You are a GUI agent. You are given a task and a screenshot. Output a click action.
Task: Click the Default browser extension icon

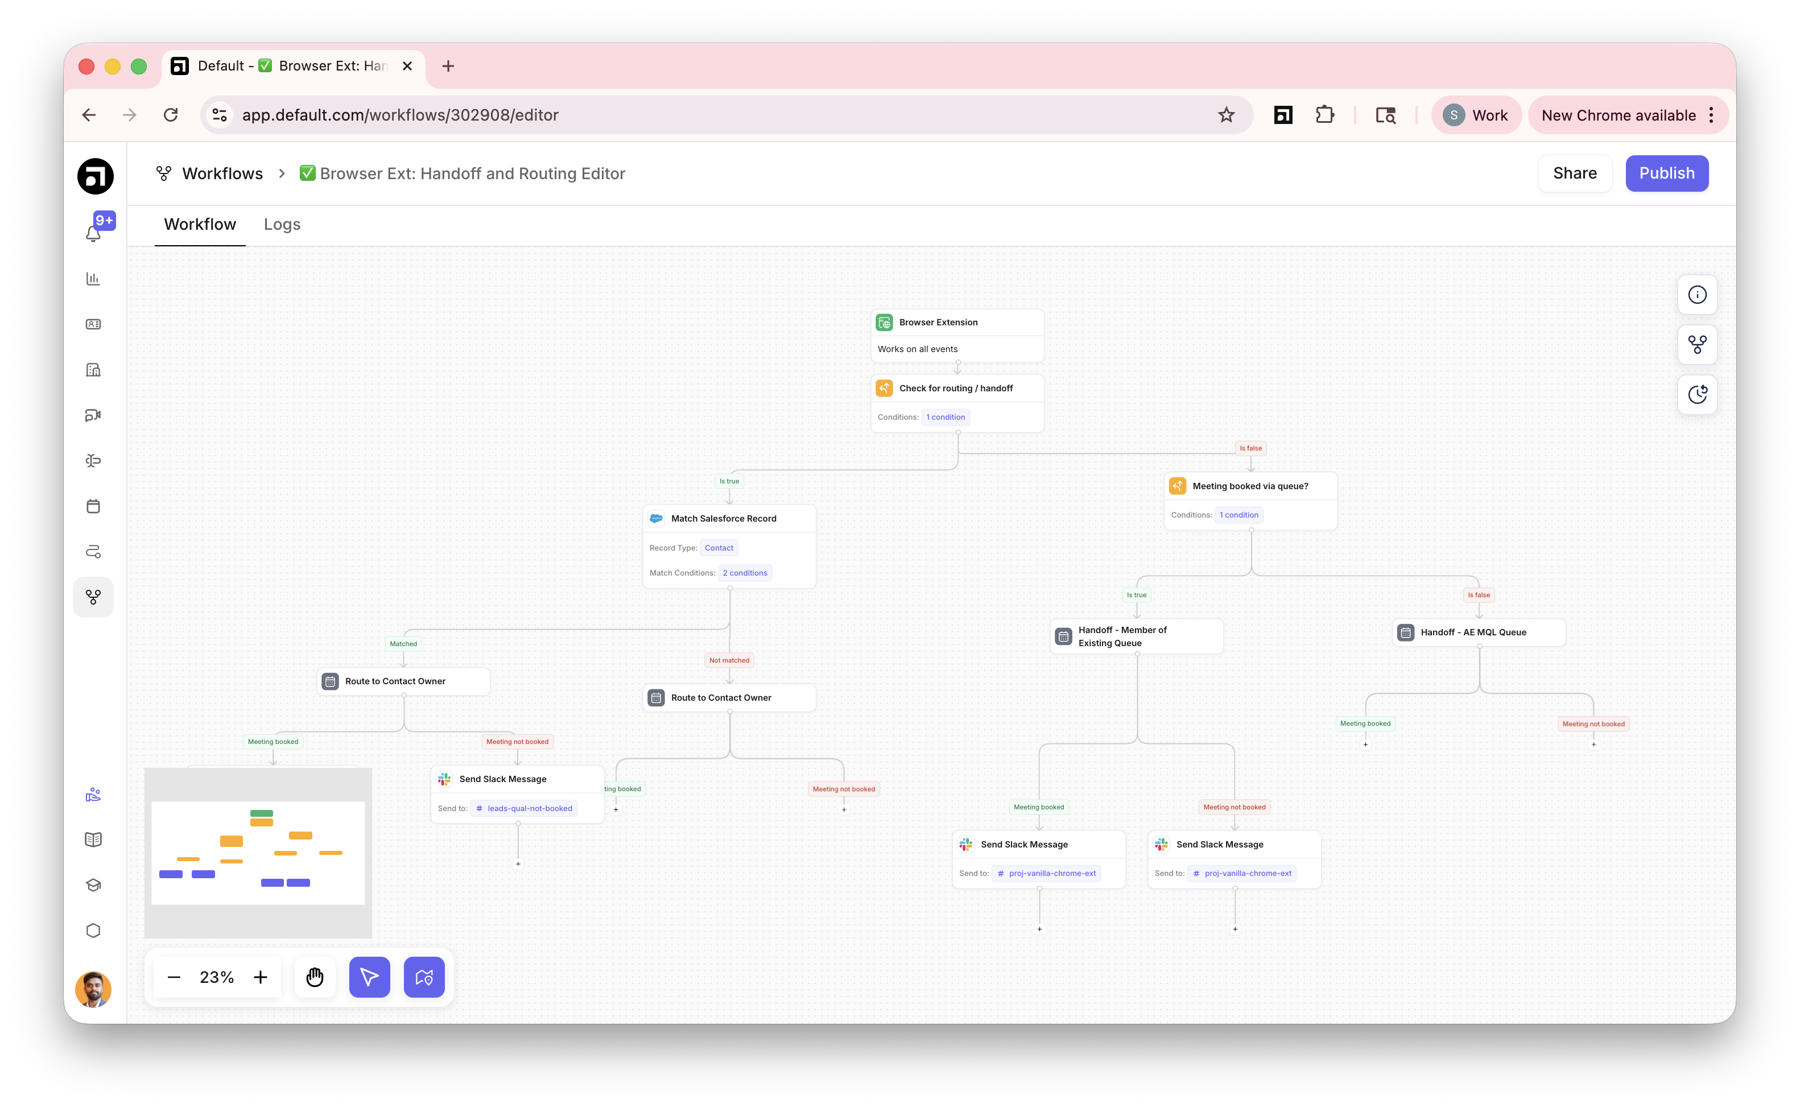1282,115
